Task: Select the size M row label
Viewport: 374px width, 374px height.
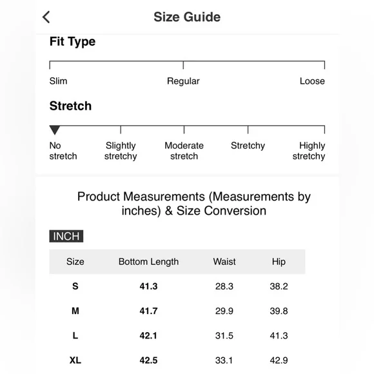Action: (x=75, y=311)
